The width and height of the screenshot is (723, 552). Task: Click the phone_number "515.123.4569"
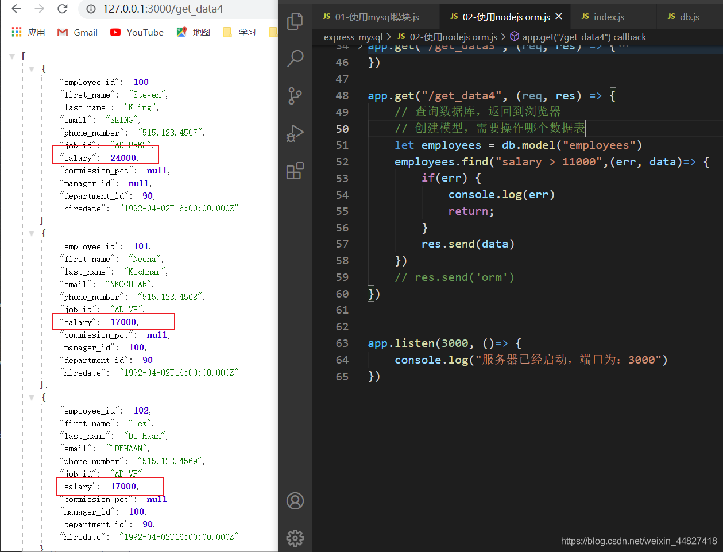170,461
